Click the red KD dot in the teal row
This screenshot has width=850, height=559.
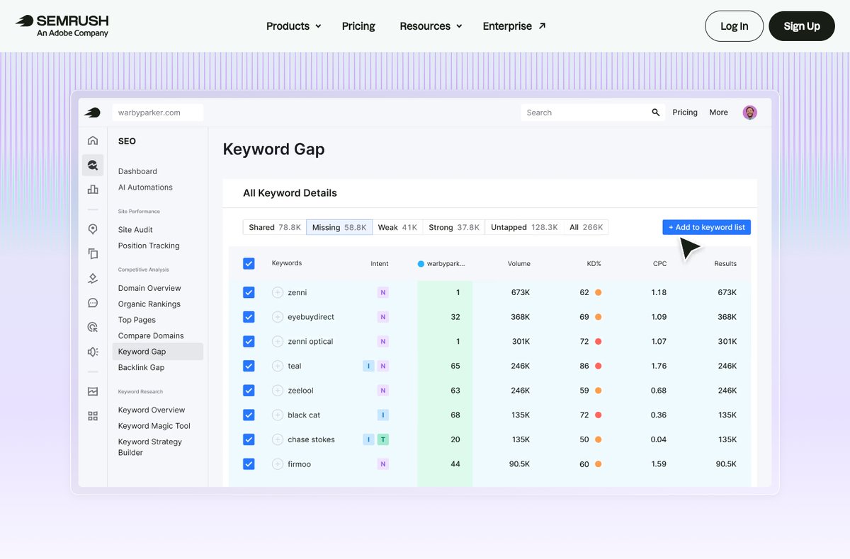pos(599,366)
